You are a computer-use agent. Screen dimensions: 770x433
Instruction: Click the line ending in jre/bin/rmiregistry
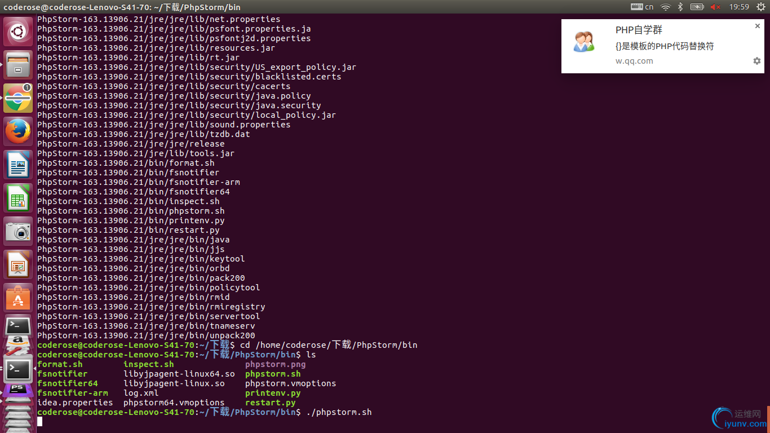tap(151, 307)
